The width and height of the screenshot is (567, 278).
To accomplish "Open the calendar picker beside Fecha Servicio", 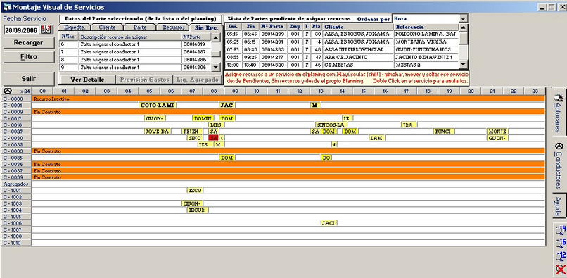I will click(x=47, y=30).
